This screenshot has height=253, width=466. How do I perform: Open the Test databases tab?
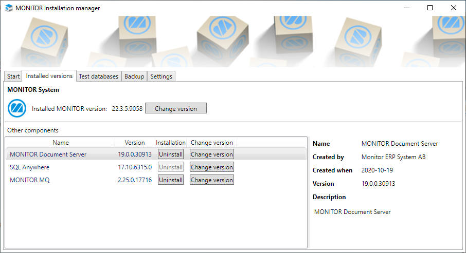[x=98, y=76]
